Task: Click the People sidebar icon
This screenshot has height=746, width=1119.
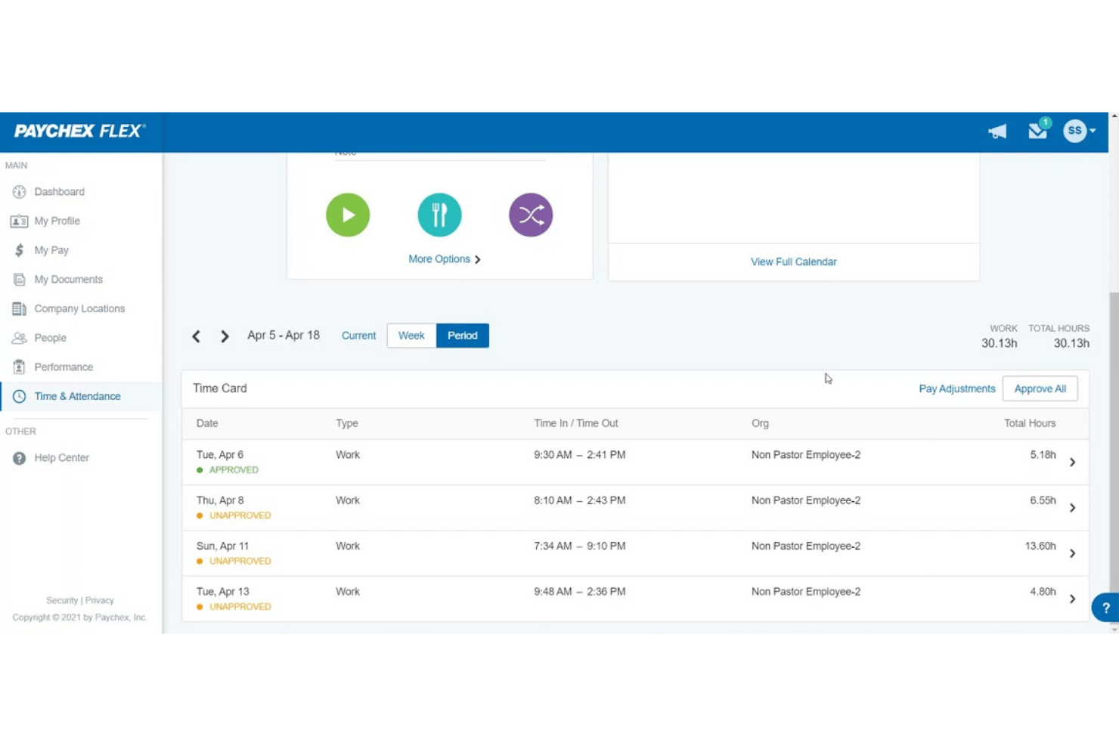Action: pos(19,338)
